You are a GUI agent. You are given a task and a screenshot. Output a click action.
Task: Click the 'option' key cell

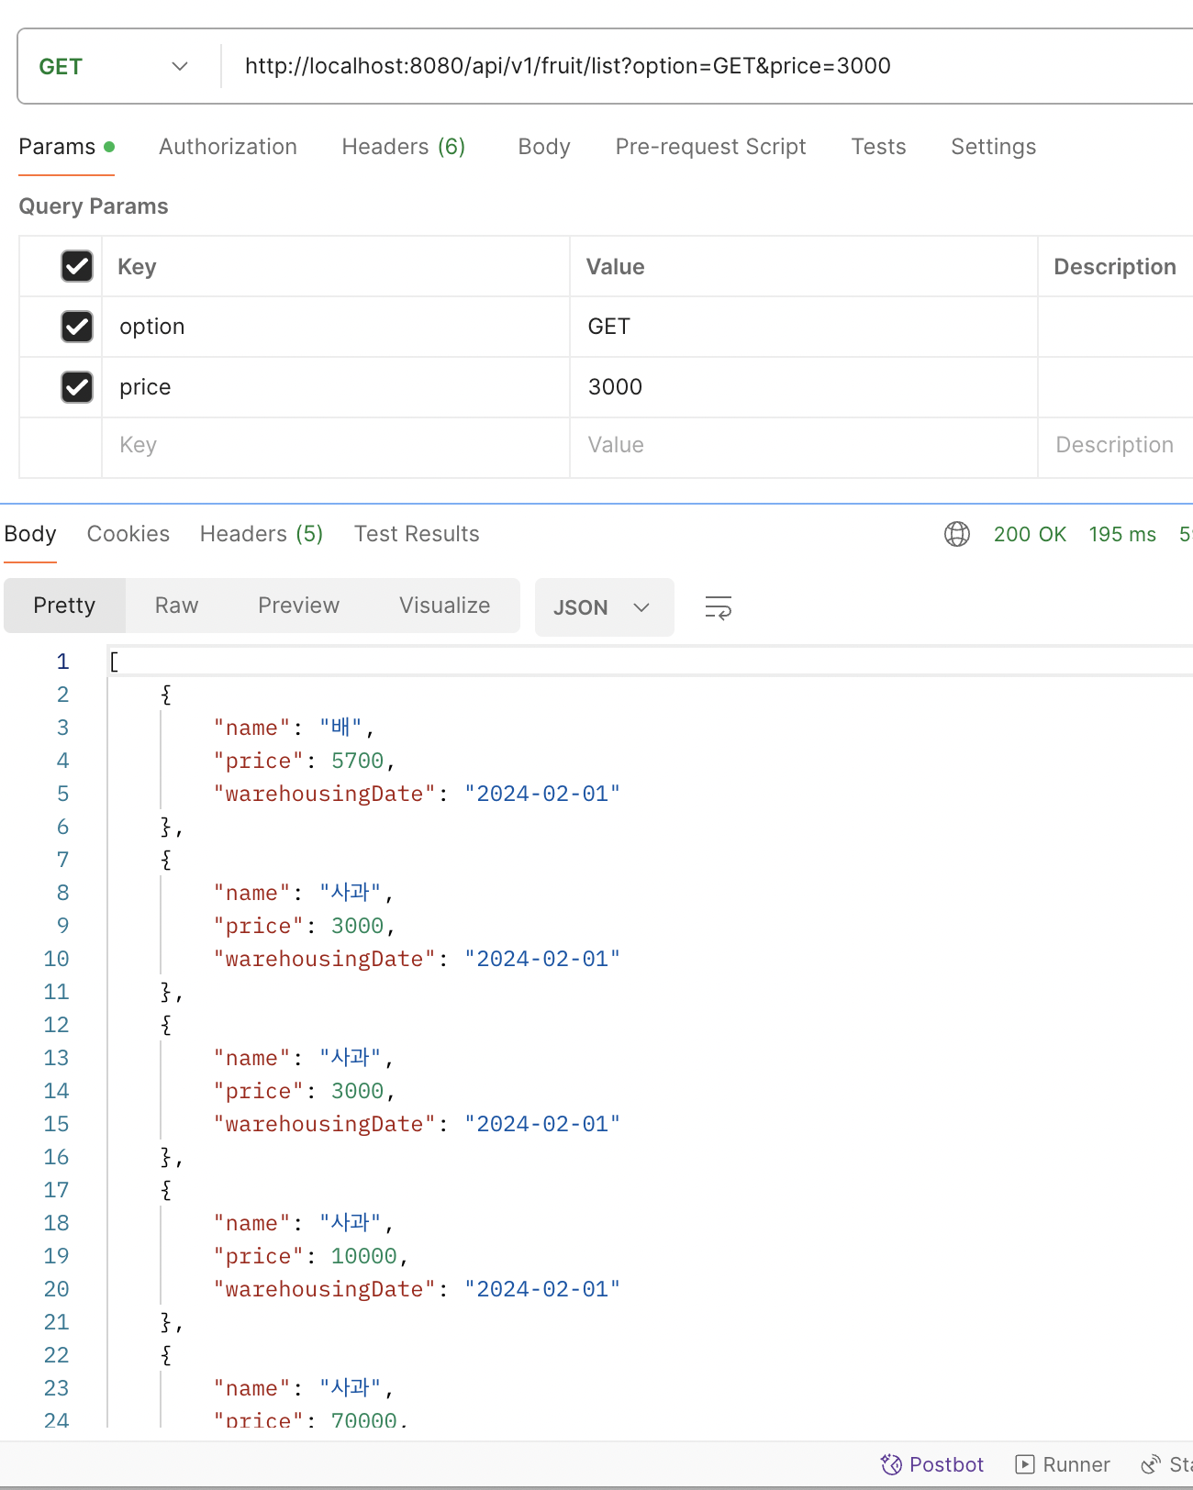[336, 327]
